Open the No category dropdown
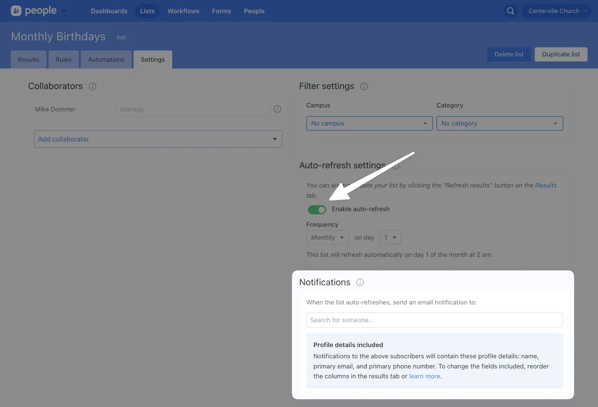 pyautogui.click(x=499, y=123)
